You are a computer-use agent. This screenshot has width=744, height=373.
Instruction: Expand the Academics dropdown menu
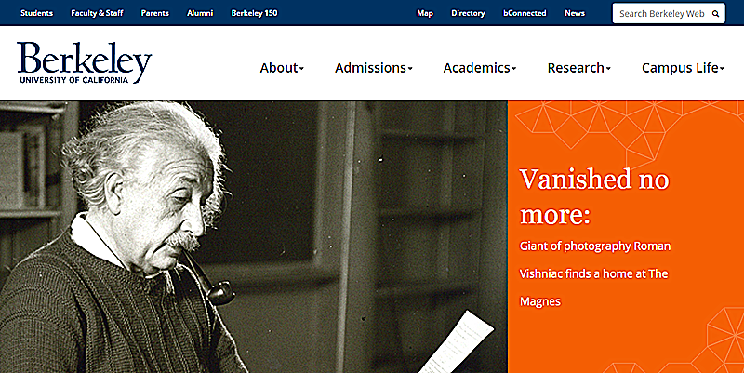479,68
